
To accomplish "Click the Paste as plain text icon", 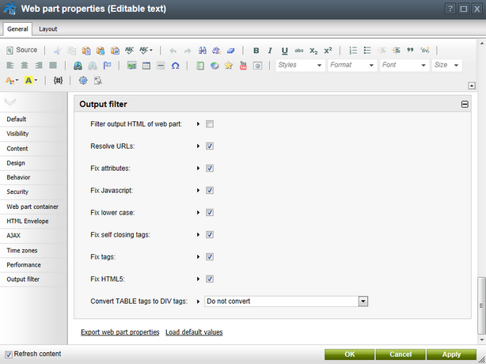I will [101, 50].
